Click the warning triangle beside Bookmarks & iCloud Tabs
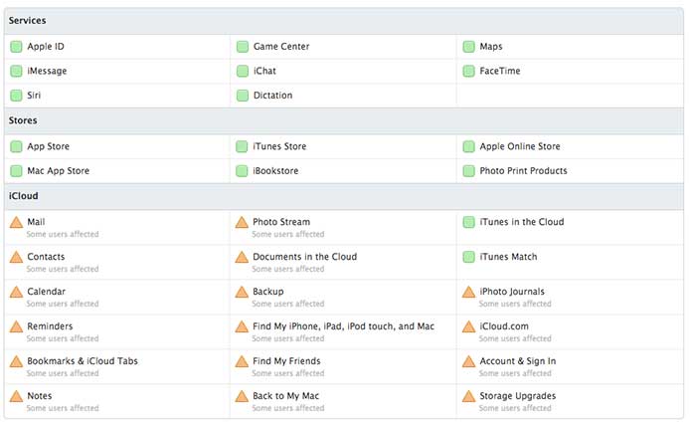 pyautogui.click(x=16, y=361)
